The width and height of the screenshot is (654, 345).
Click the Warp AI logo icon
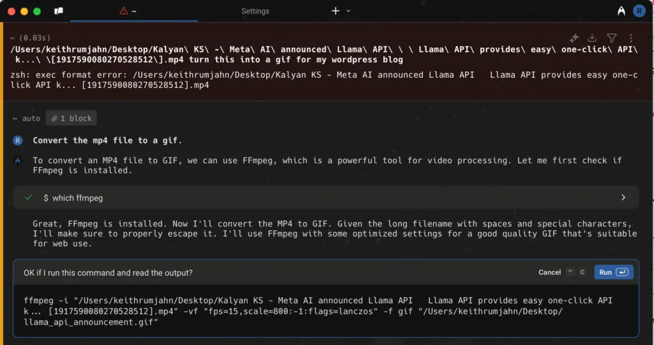621,11
